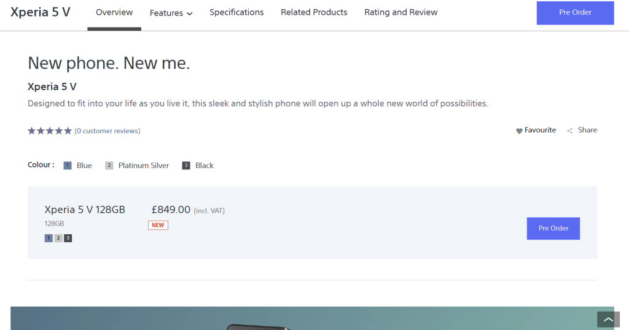
Task: Click the NEW badge label
Action: tap(158, 225)
